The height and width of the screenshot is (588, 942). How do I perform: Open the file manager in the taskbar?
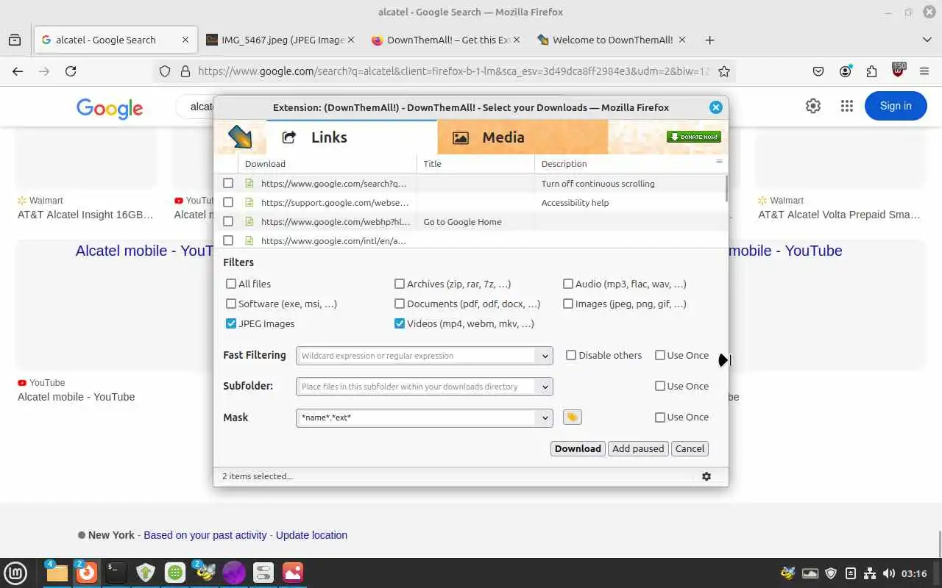tap(57, 573)
